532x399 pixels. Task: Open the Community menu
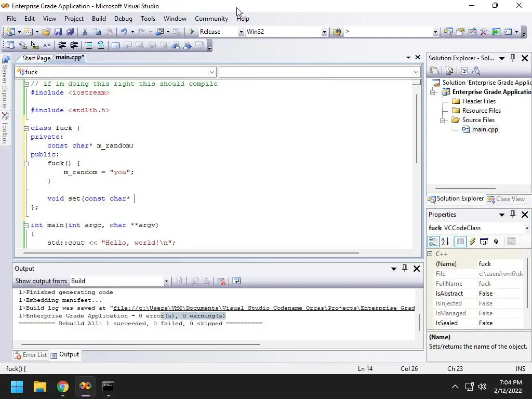211,19
